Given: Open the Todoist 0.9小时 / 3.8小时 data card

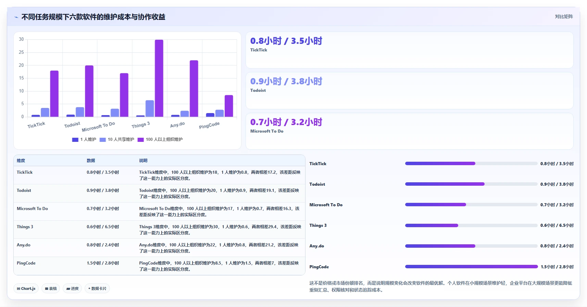Looking at the screenshot, I should [x=409, y=90].
